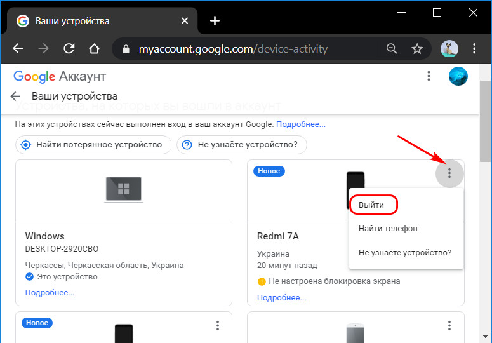The height and width of the screenshot is (343, 492).
Task: Toggle the Redmi 7A three-dot menu
Action: coord(449,173)
